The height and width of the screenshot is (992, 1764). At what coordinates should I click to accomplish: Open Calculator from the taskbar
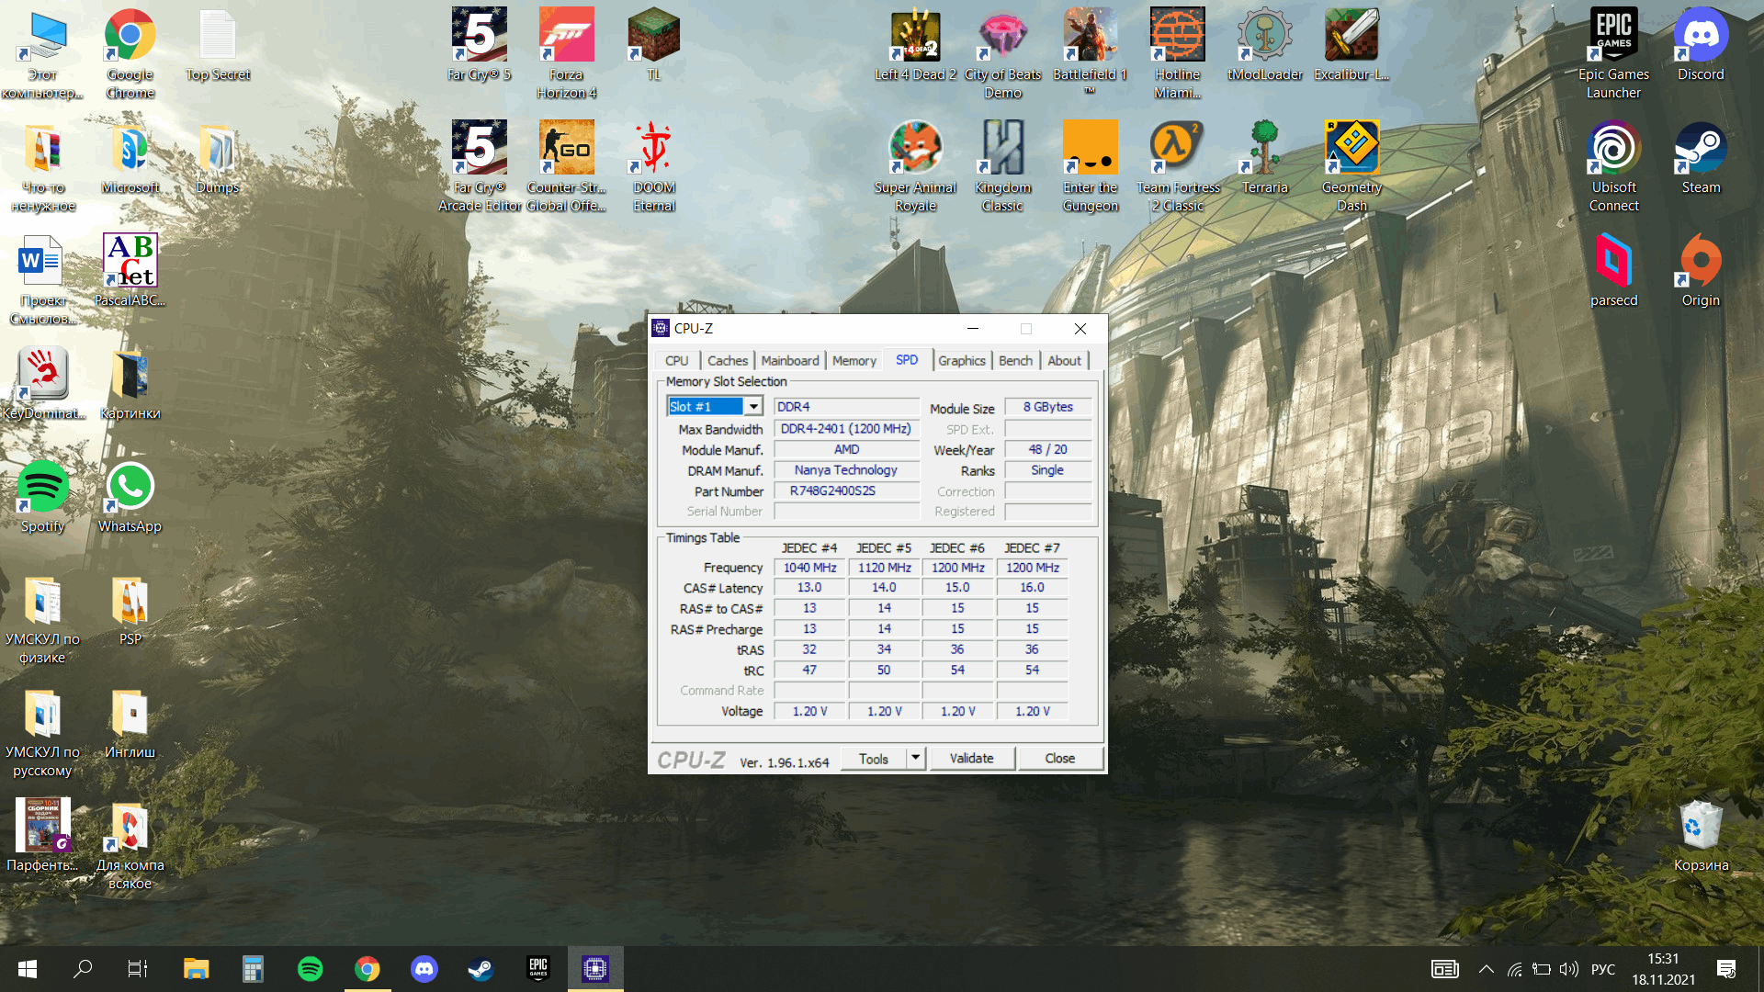tap(253, 969)
